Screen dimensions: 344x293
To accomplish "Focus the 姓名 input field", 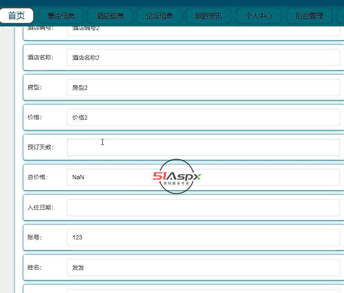I will point(204,267).
